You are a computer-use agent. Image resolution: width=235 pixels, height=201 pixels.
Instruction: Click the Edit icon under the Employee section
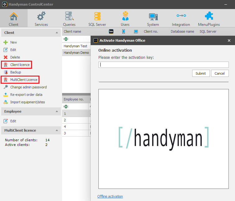click(6, 121)
